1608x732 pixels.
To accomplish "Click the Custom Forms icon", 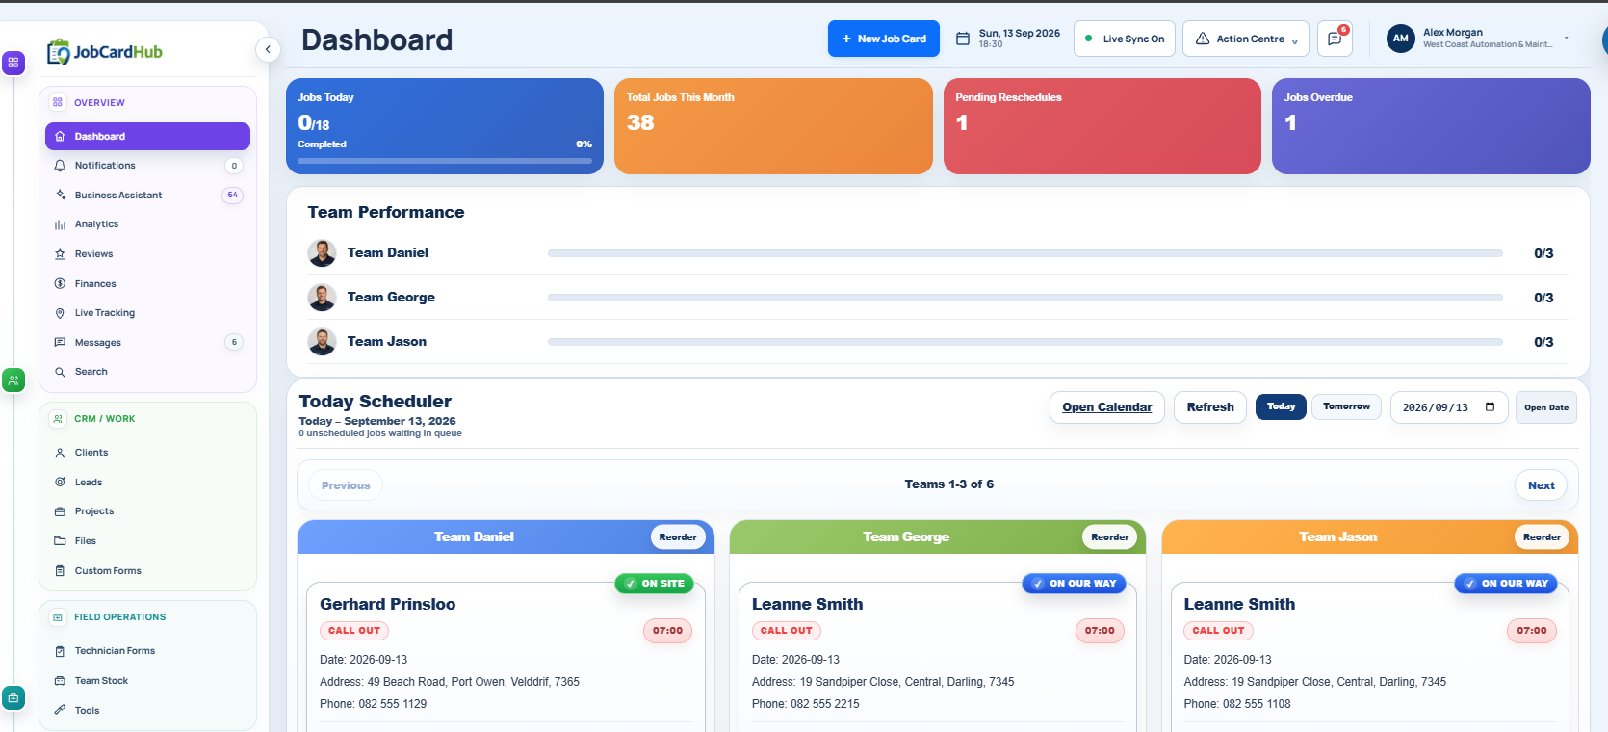I will coord(60,571).
